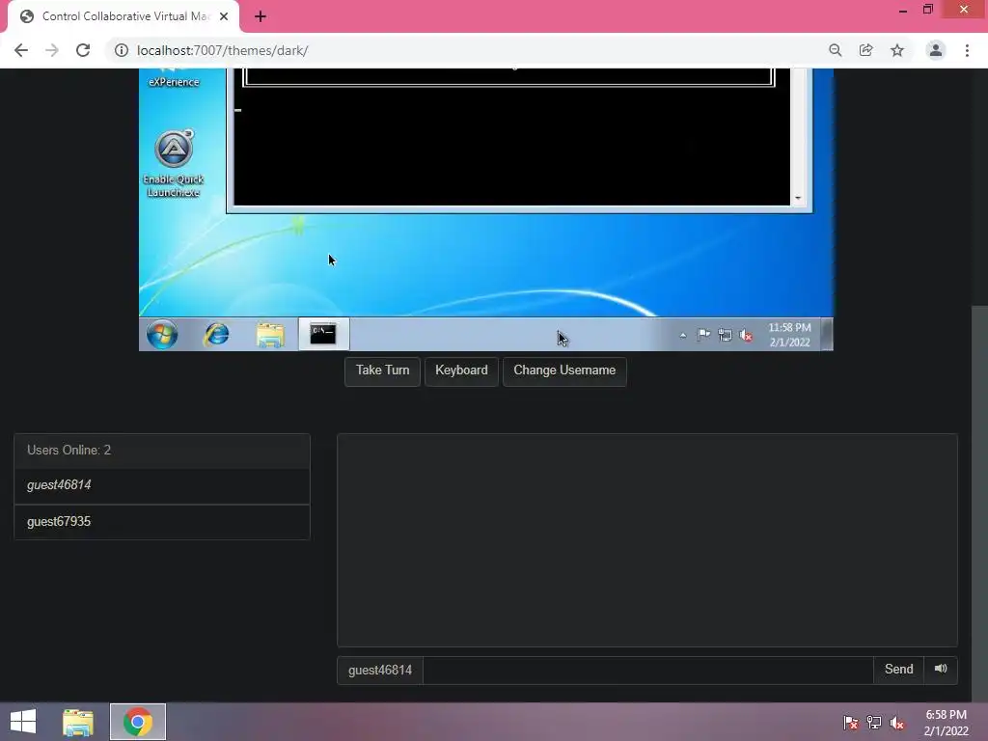The image size is (988, 741).
Task: Open Chrome three-dot menu
Action: 967,50
